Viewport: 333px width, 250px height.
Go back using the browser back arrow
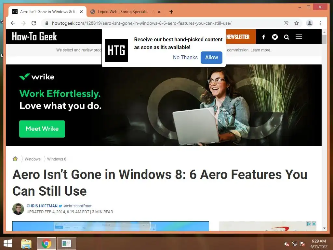[x=13, y=23]
